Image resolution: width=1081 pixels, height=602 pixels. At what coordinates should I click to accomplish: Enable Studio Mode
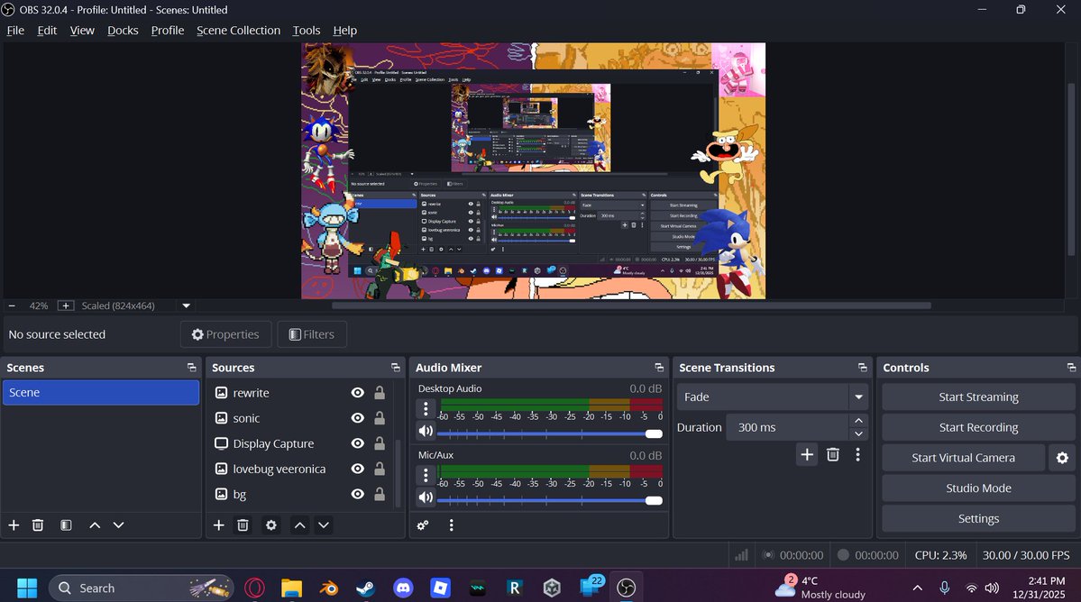click(x=978, y=488)
